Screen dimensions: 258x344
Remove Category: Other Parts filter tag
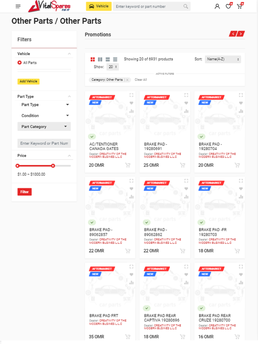(127, 80)
